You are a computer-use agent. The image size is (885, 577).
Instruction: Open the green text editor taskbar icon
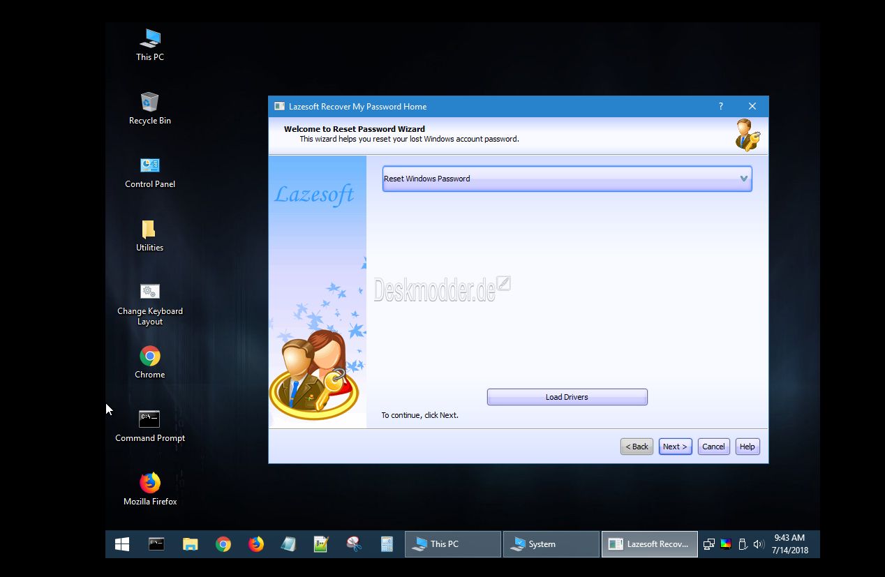pos(321,544)
